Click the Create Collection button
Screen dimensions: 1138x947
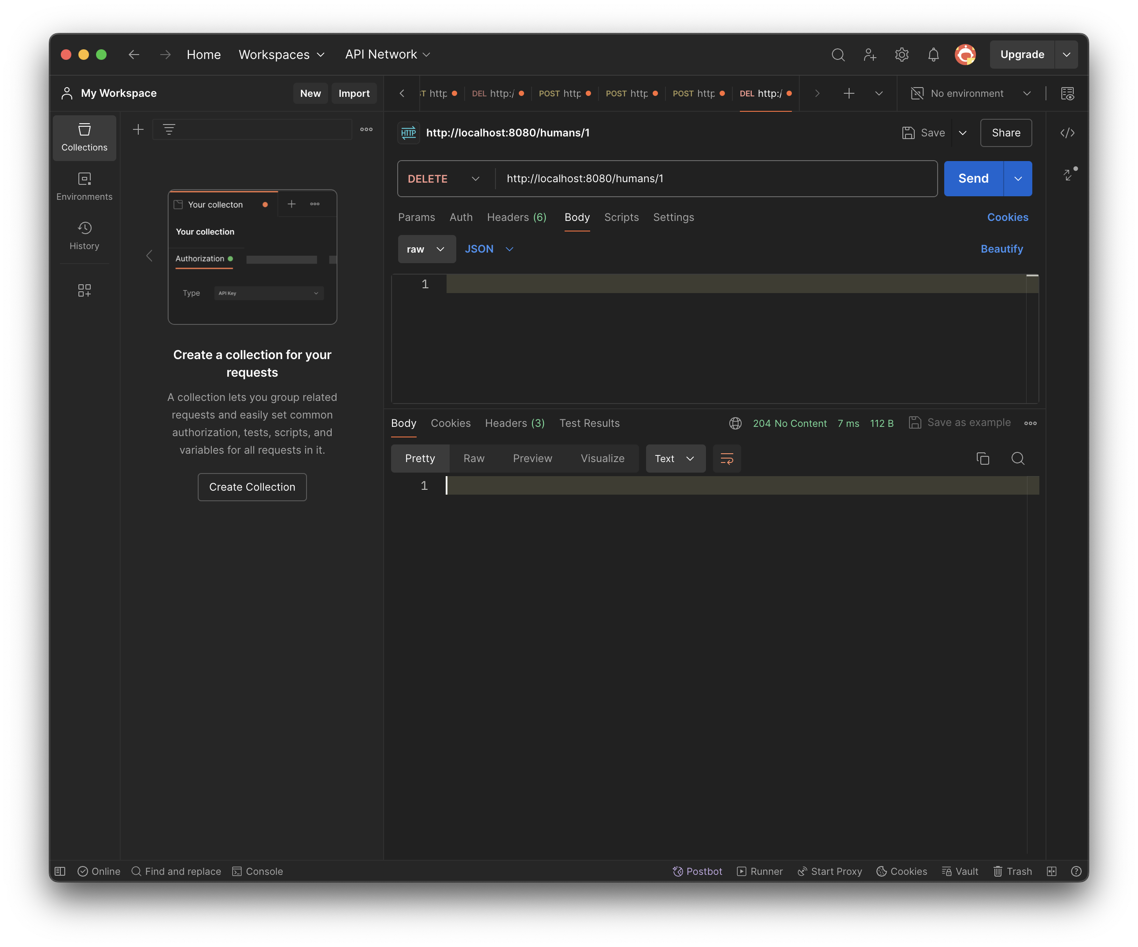(x=252, y=487)
